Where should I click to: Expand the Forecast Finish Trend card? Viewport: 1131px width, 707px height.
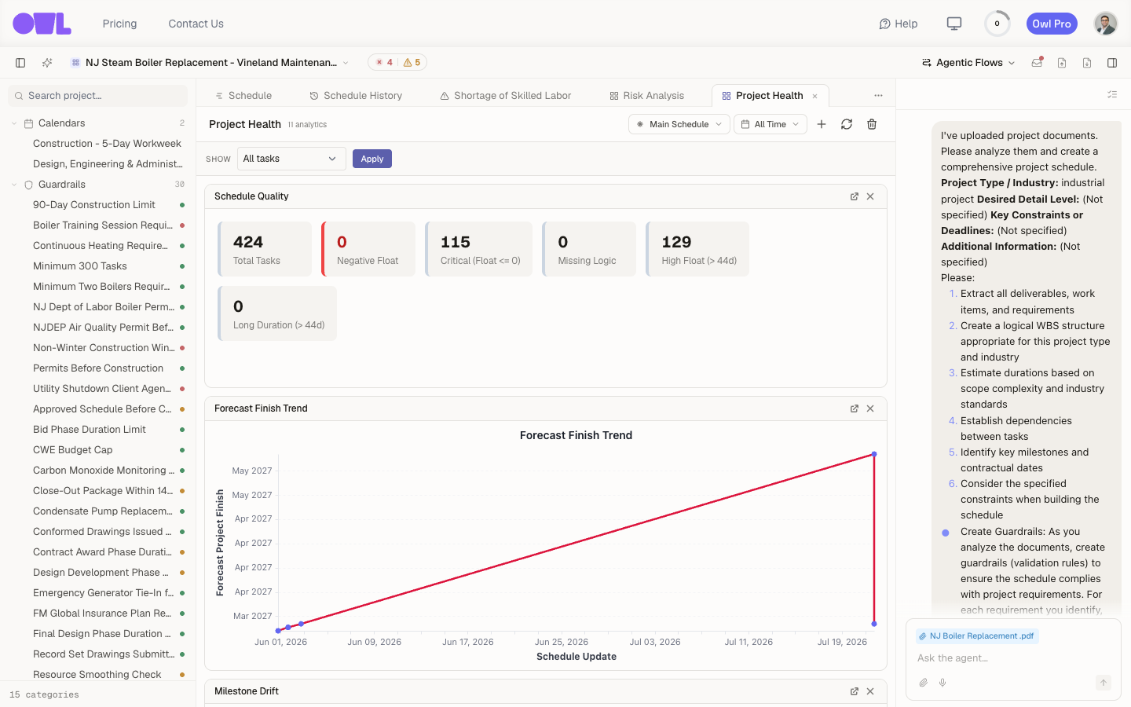(855, 408)
